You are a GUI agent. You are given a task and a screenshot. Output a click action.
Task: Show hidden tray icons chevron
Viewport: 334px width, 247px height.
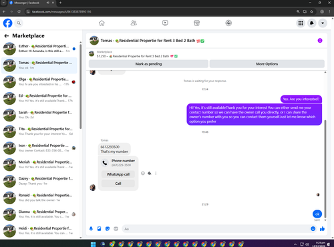pyautogui.click(x=295, y=244)
